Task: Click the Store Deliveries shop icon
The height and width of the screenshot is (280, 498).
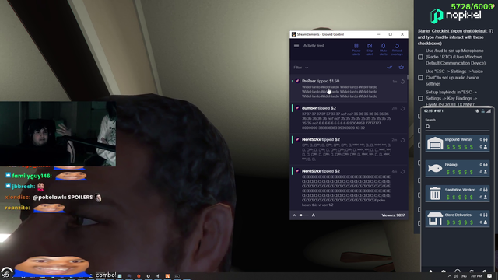Action: click(x=435, y=219)
